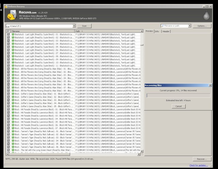Switch to the Header tab
Image resolution: width=218 pixels, height=169 pixels.
(166, 32)
